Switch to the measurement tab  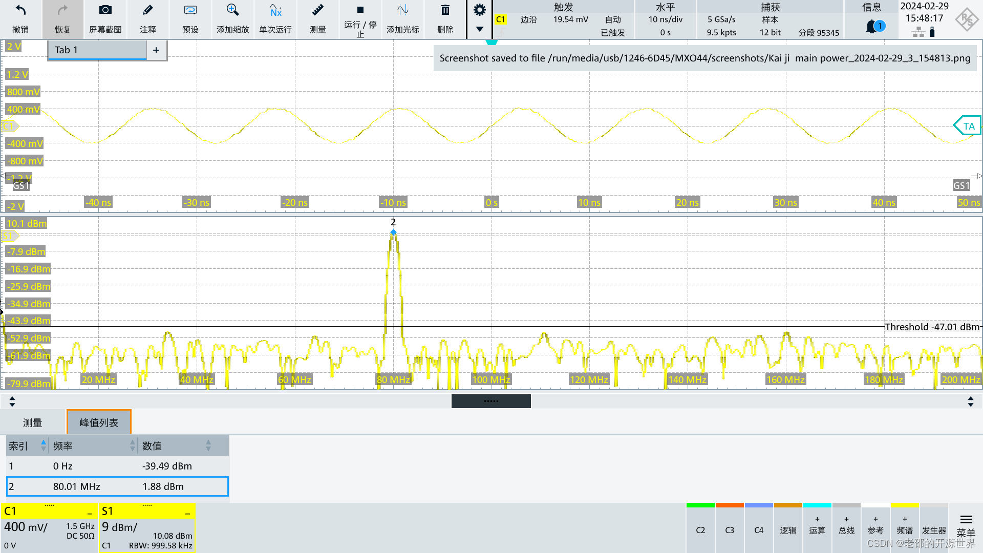tap(33, 422)
